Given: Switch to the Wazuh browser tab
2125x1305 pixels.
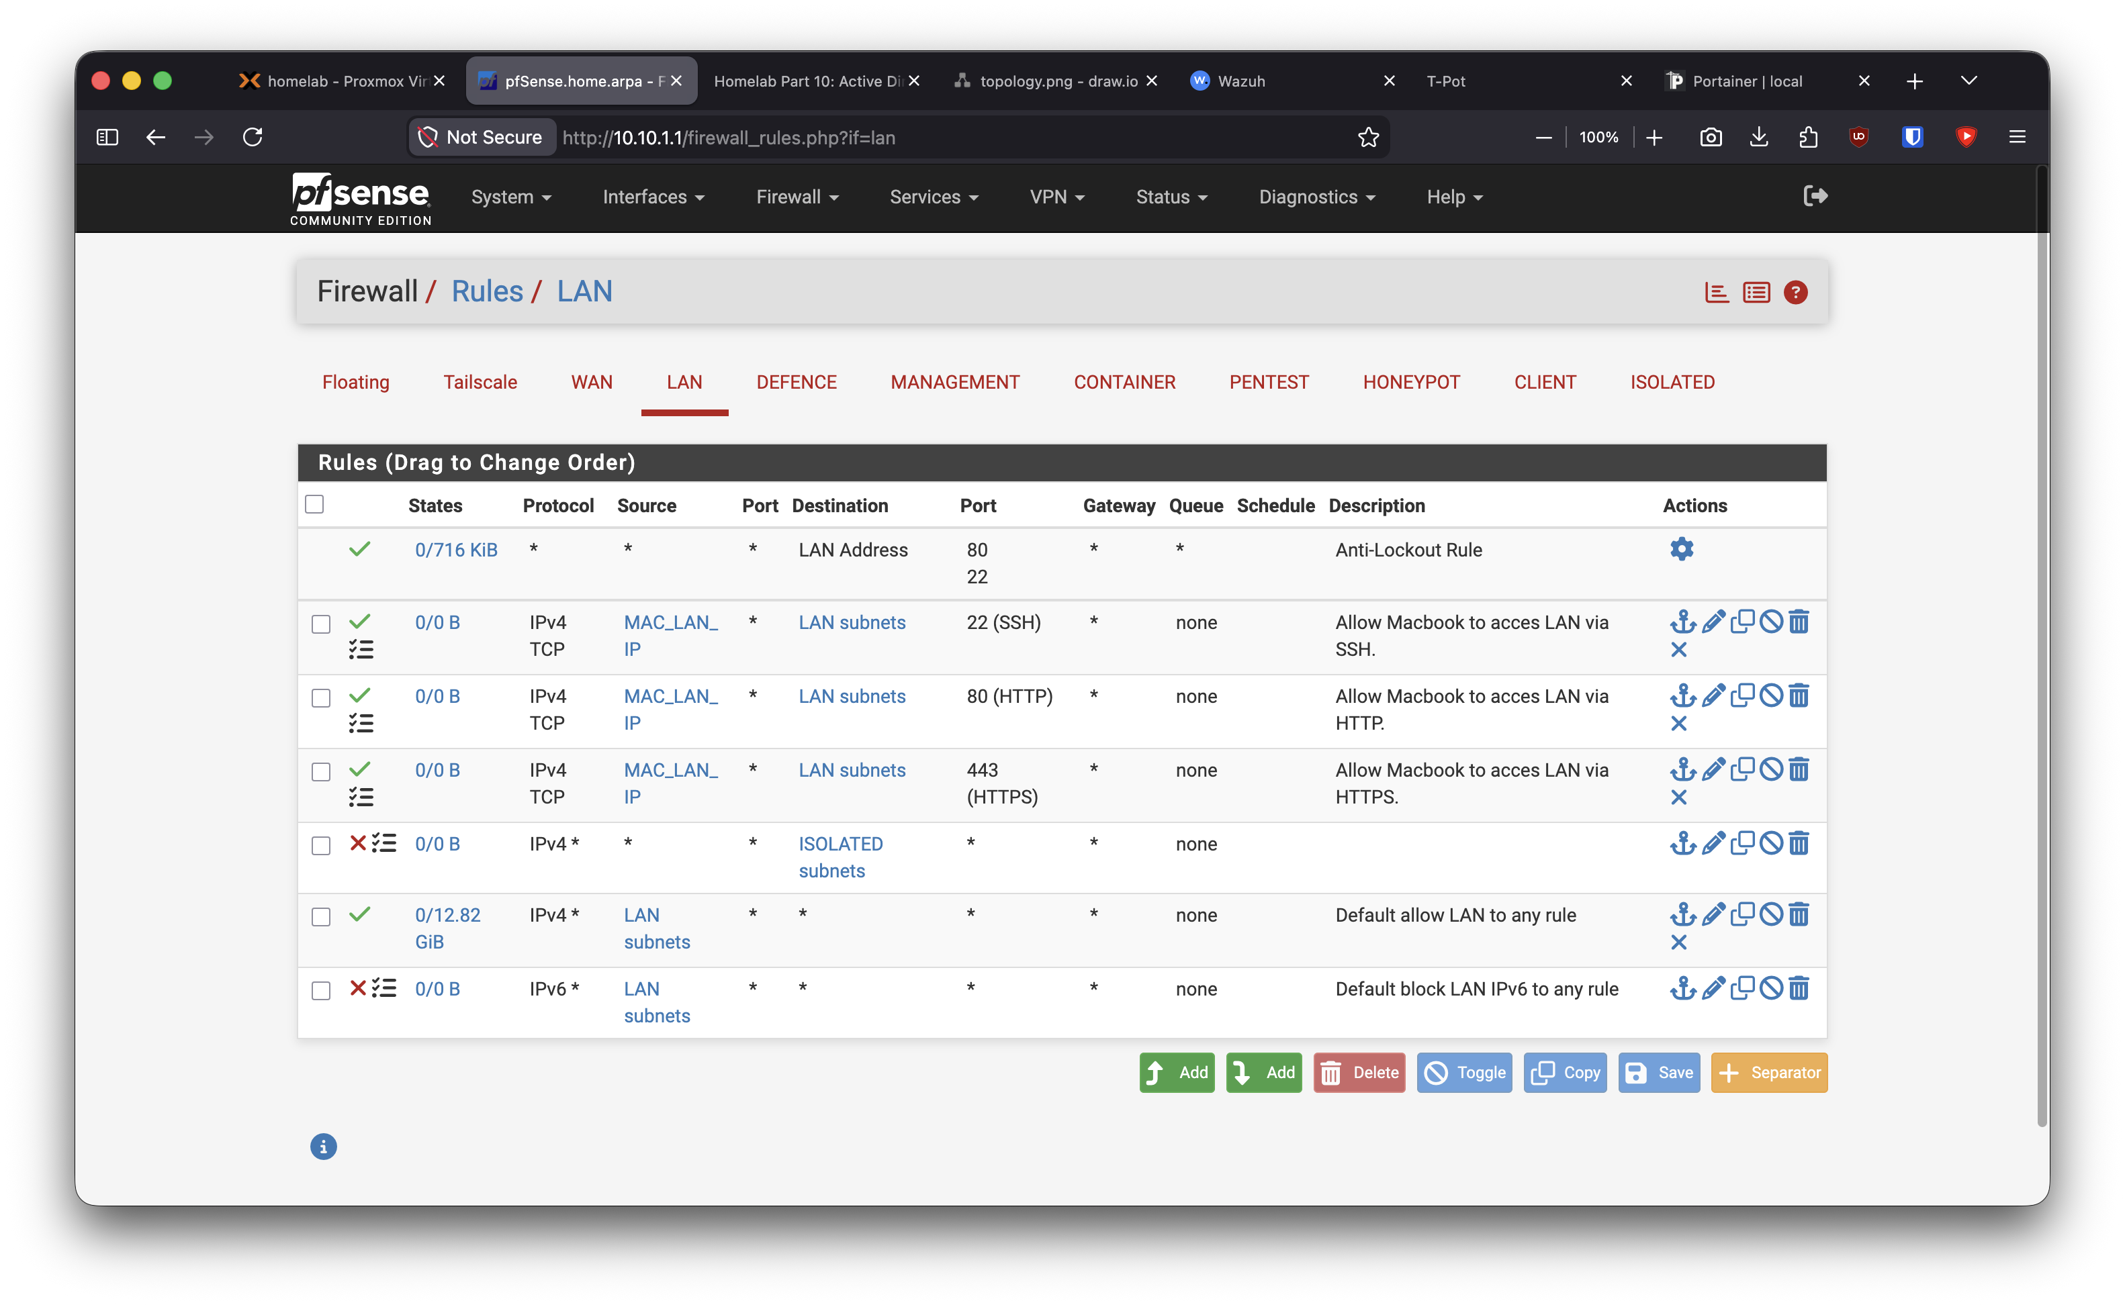Looking at the screenshot, I should pos(1293,81).
